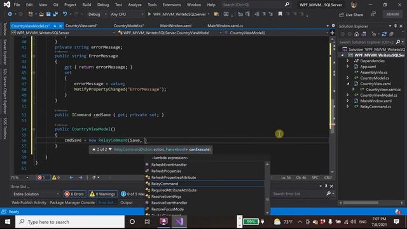
Task: Click the Home icon in Solution Explorer
Action: pos(356,34)
